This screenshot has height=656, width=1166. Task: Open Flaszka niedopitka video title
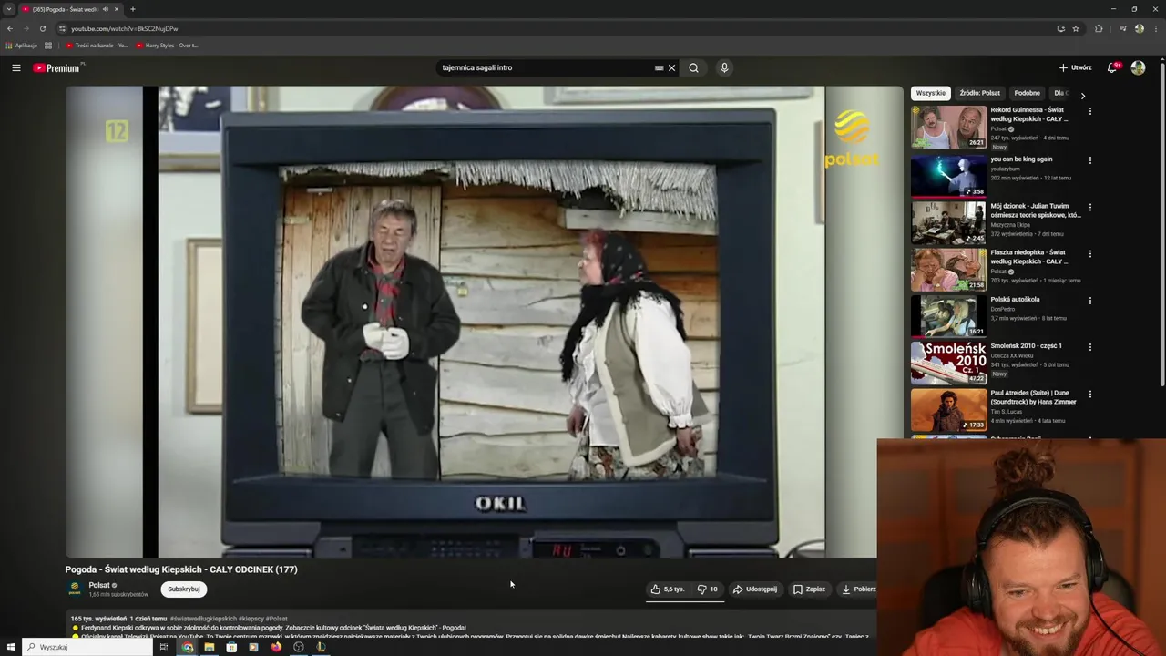1028,257
